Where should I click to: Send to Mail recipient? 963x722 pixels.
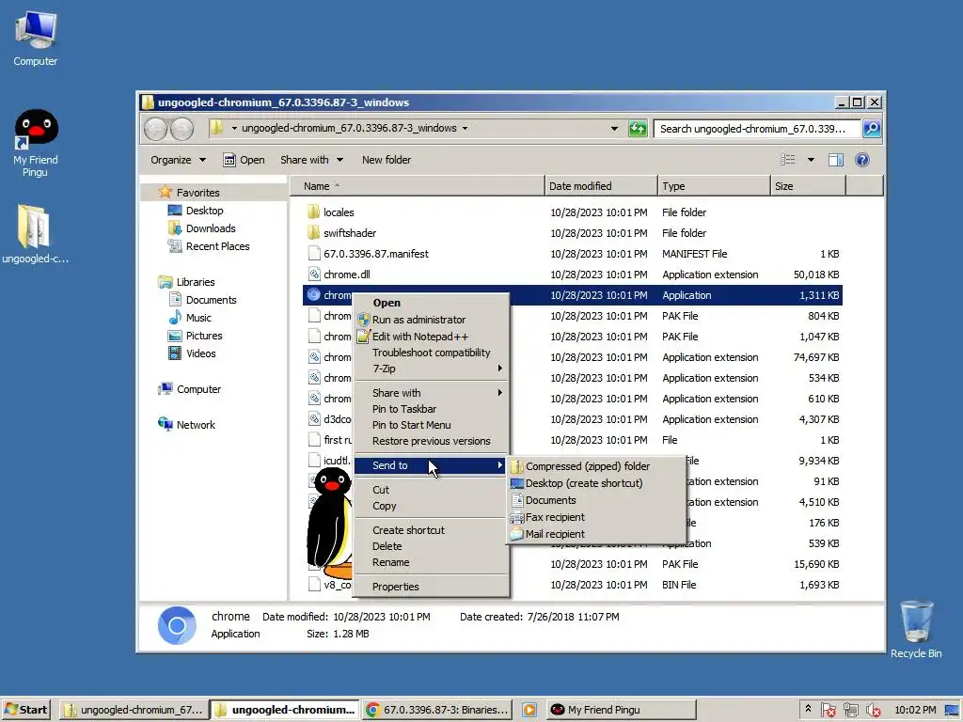click(595, 534)
